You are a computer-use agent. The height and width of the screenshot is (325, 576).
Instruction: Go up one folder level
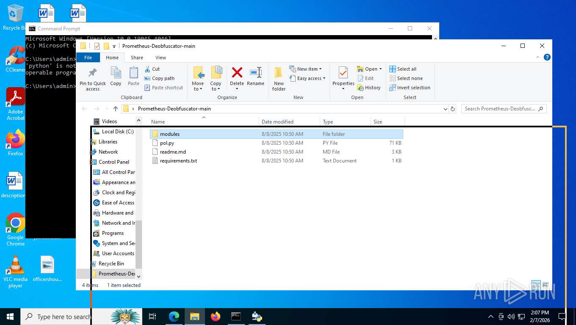pos(115,109)
